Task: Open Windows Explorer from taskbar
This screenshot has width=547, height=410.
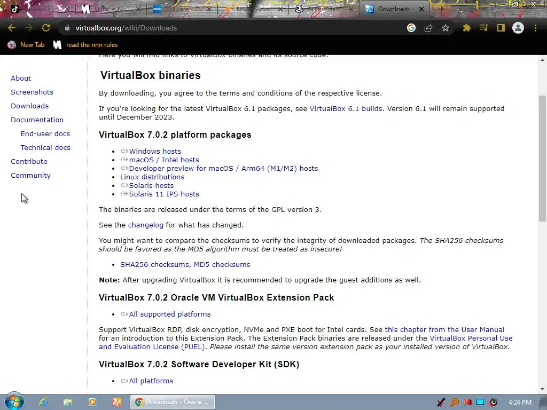Action: pyautogui.click(x=67, y=402)
